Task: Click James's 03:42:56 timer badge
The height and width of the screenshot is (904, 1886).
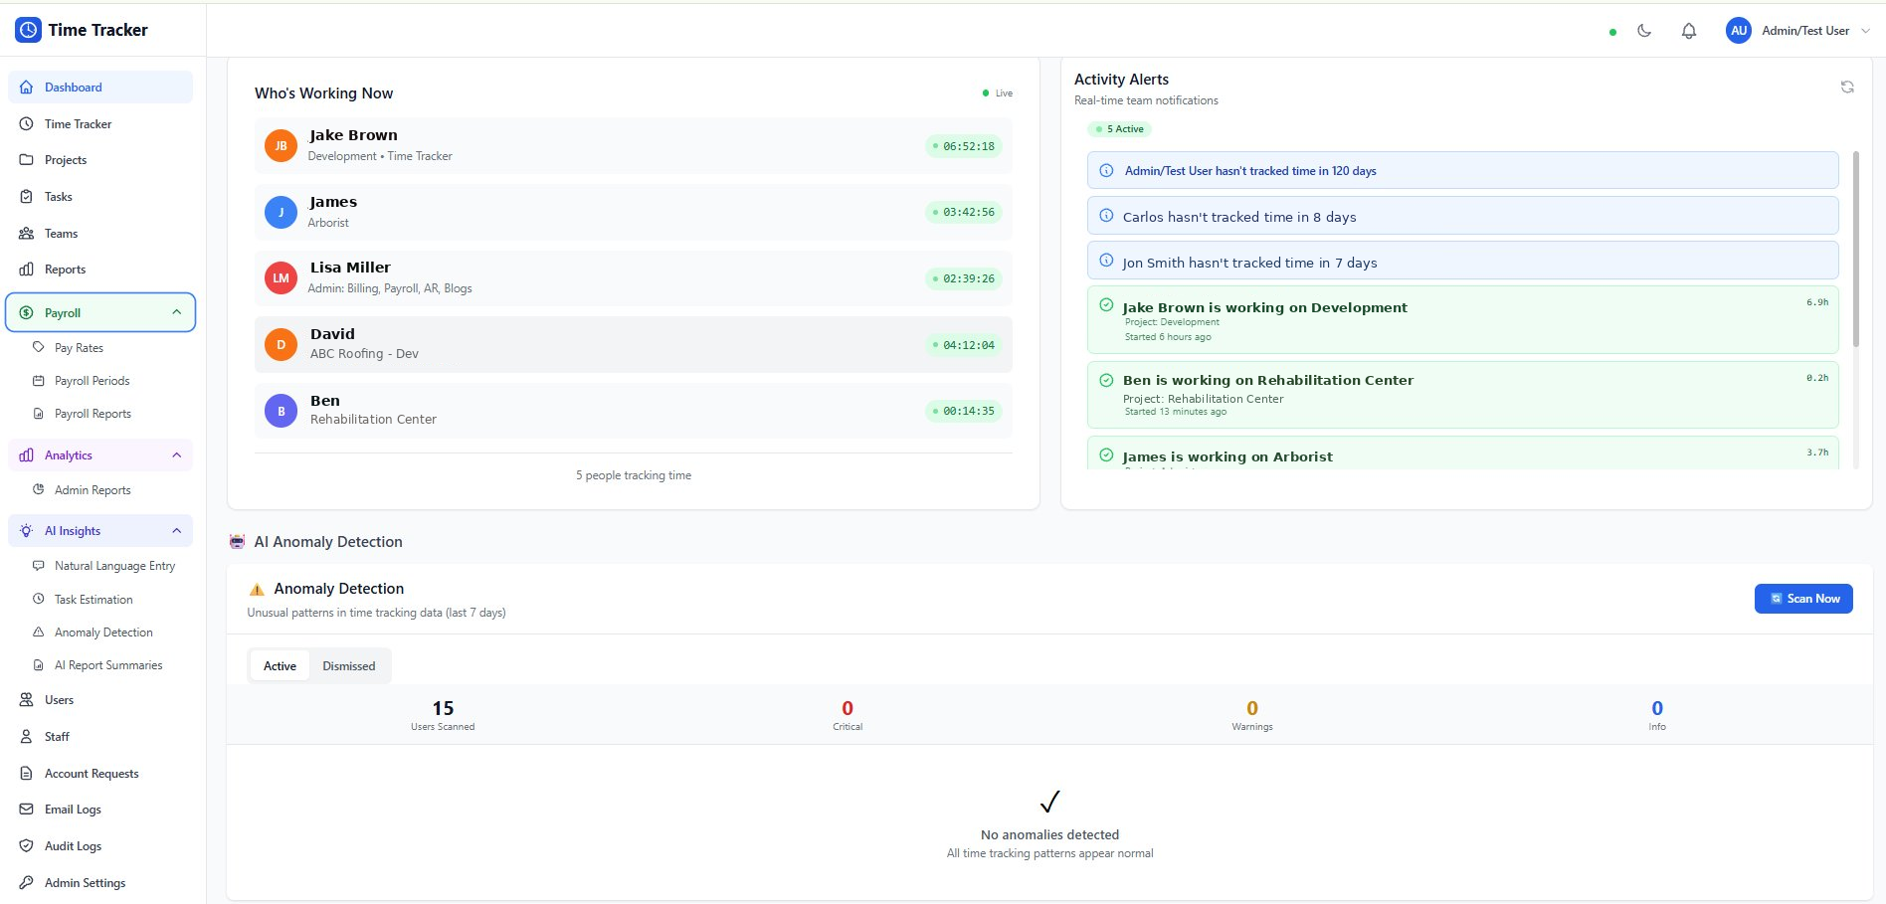Action: coord(963,212)
